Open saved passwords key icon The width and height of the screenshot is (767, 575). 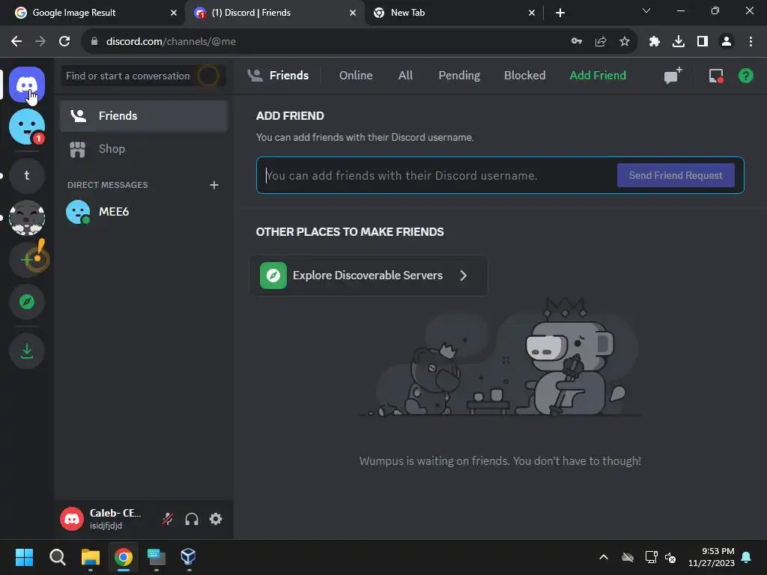[577, 42]
